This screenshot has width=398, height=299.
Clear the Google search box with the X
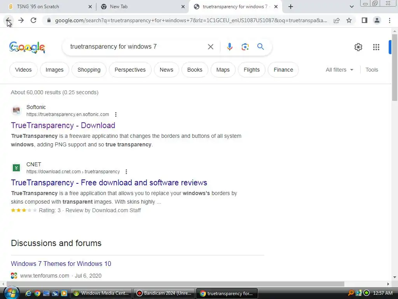point(210,47)
